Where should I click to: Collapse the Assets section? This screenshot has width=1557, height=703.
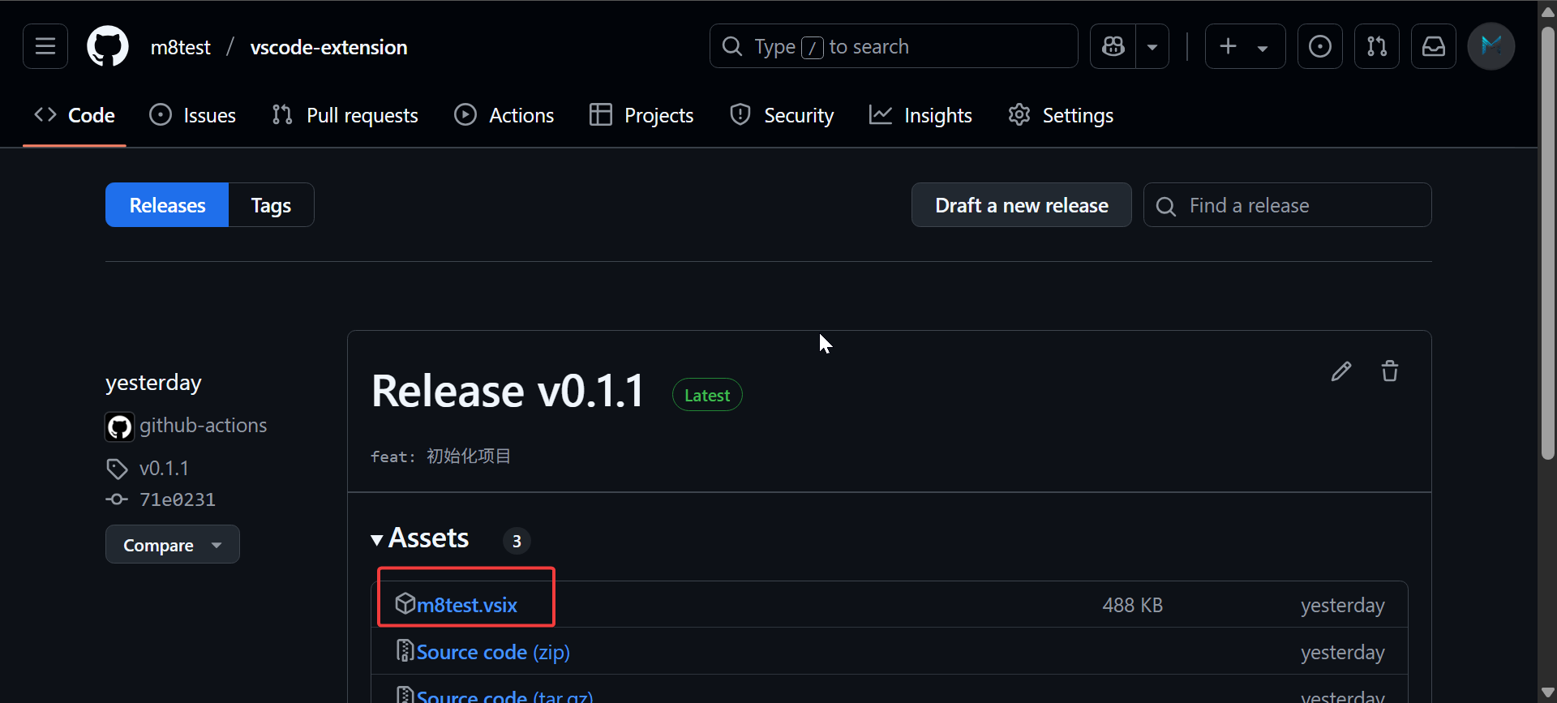[420, 538]
